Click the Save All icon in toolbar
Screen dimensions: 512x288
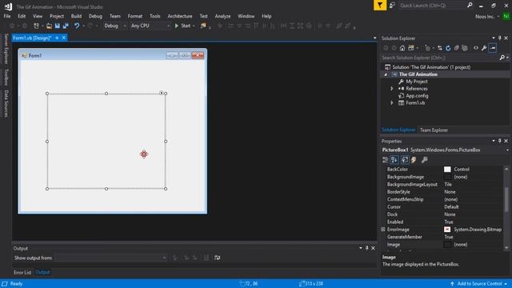tap(66, 26)
